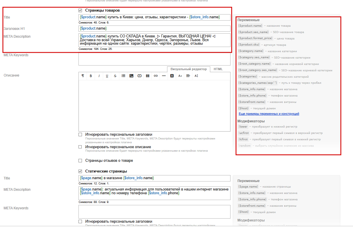This screenshot has height=227, width=353.
Task: Focus the static pages META Description field
Action: pyautogui.click(x=154, y=193)
